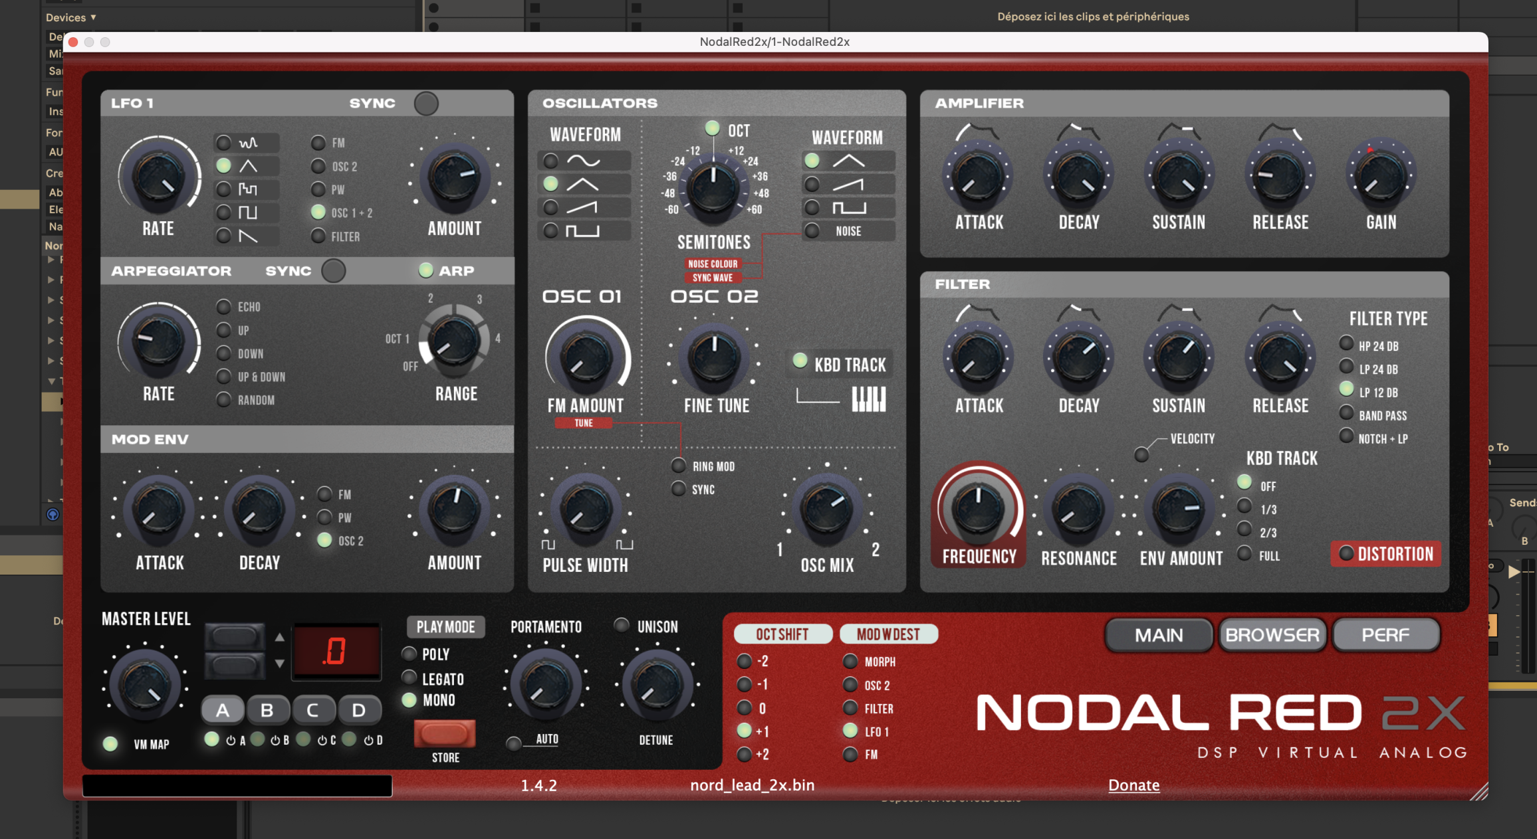Enable the DISTORTION toggle

click(x=1346, y=553)
